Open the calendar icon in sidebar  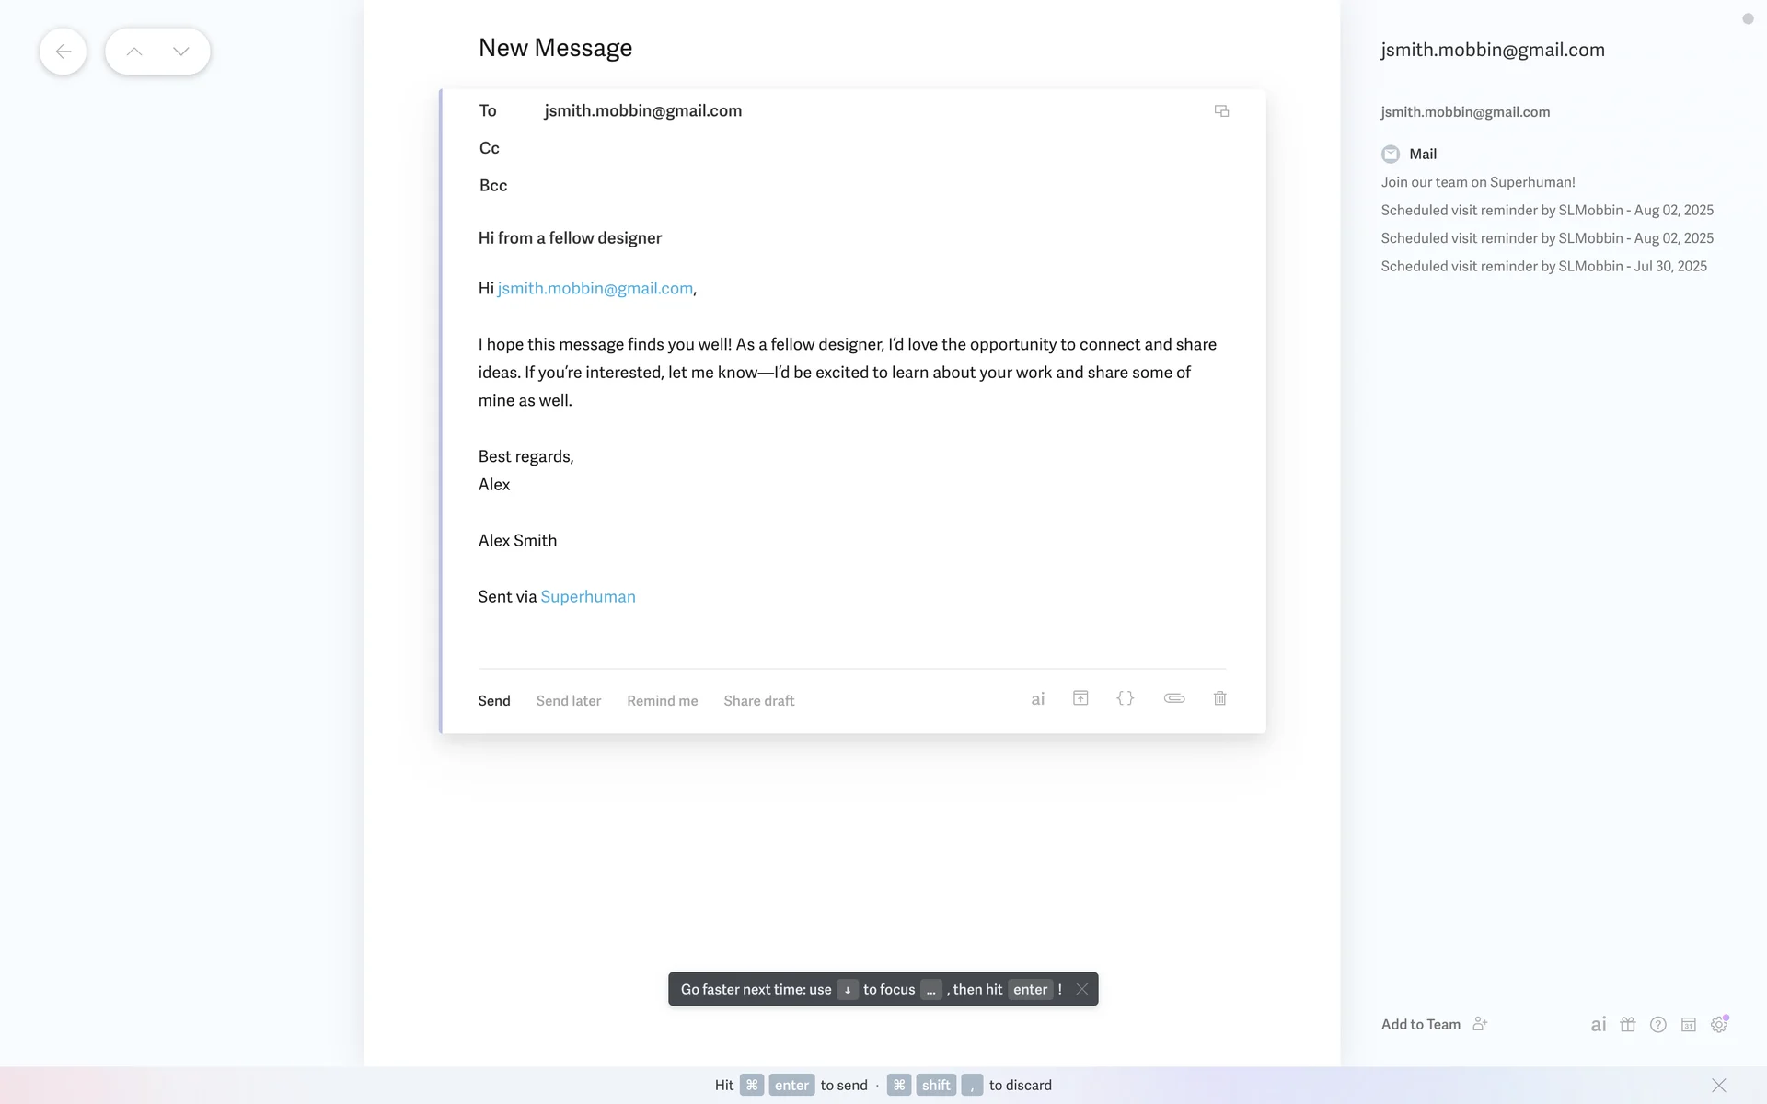coord(1688,1025)
